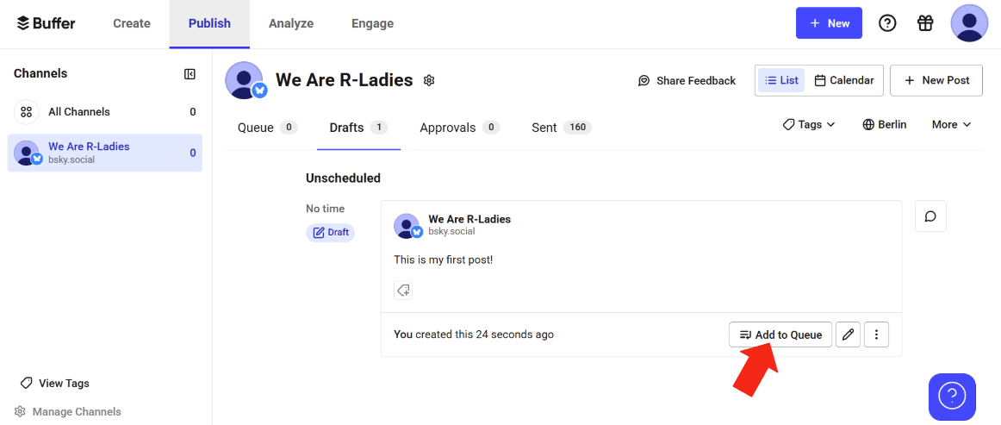Open the three-dot options menu on draft
The width and height of the screenshot is (1001, 425).
pyautogui.click(x=876, y=334)
